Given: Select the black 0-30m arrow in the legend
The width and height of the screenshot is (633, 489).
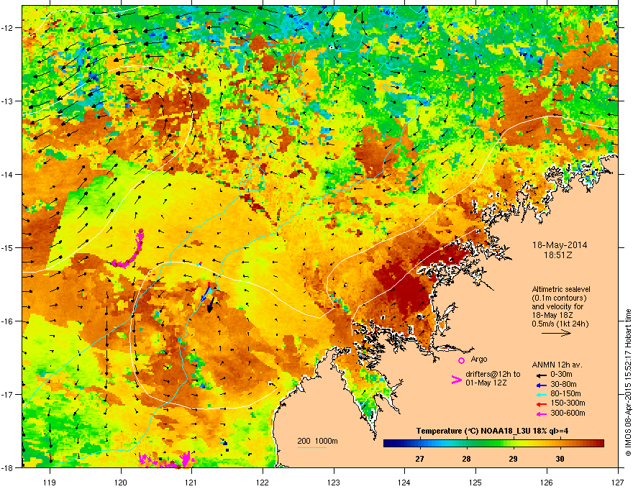Looking at the screenshot, I should [x=541, y=375].
